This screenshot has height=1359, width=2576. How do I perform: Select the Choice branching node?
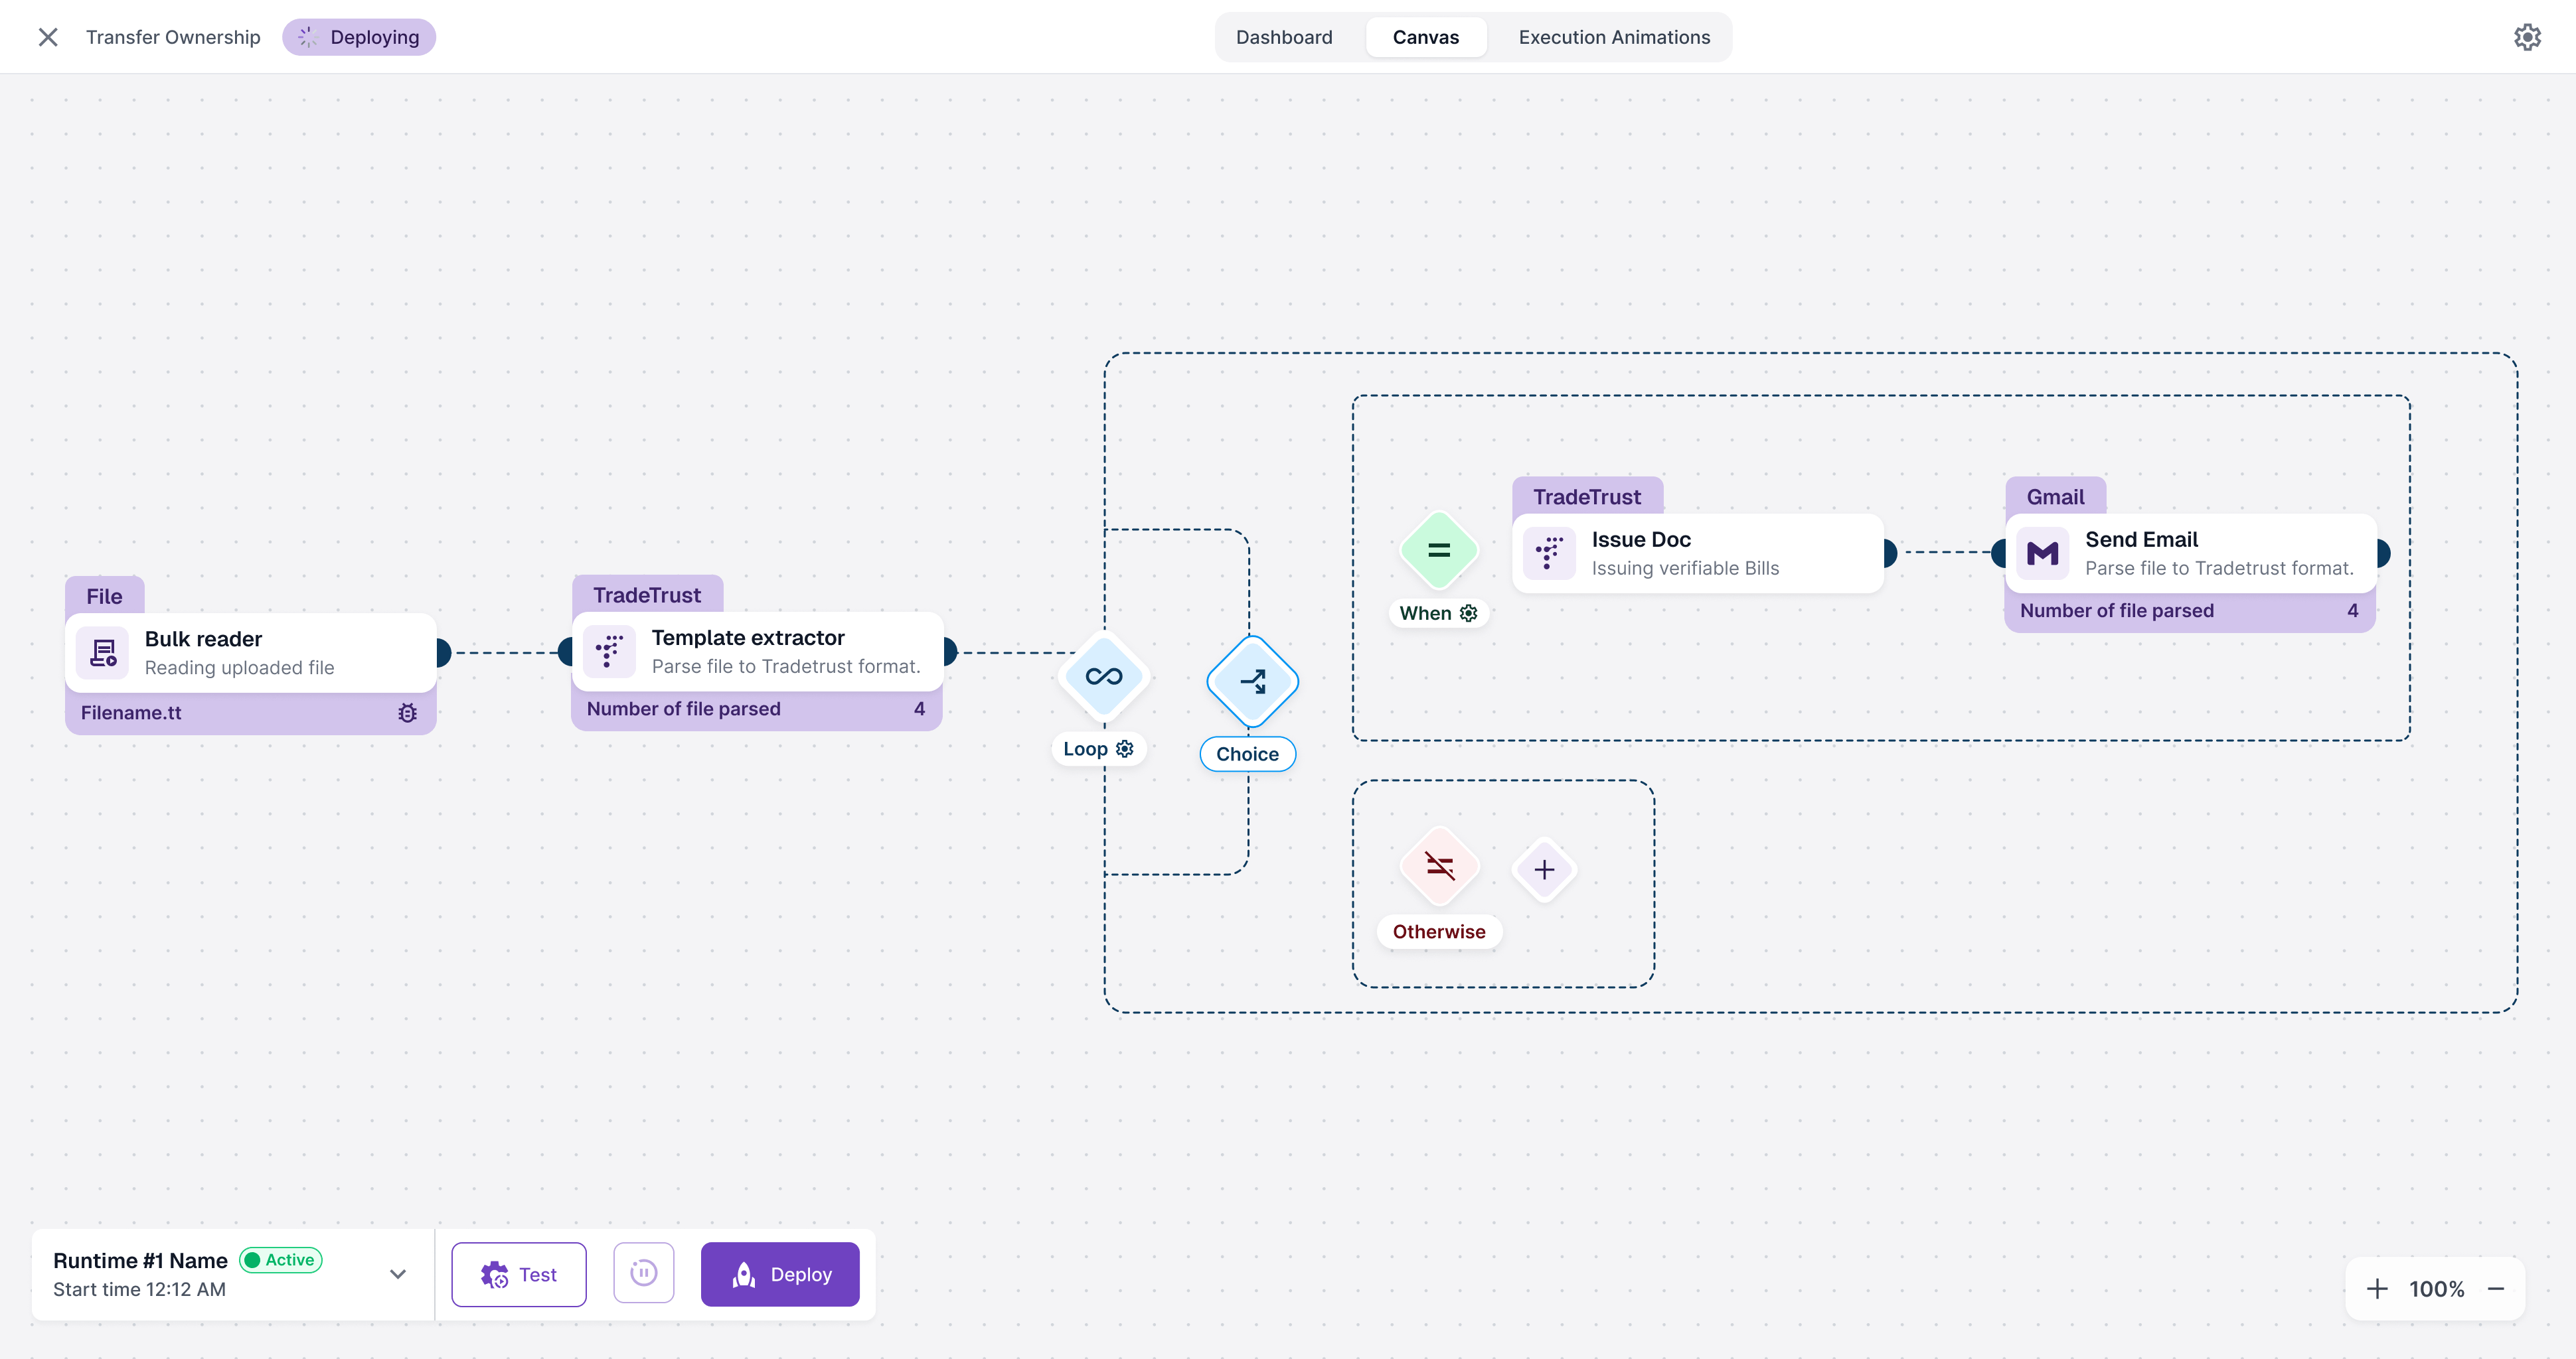(x=1252, y=681)
